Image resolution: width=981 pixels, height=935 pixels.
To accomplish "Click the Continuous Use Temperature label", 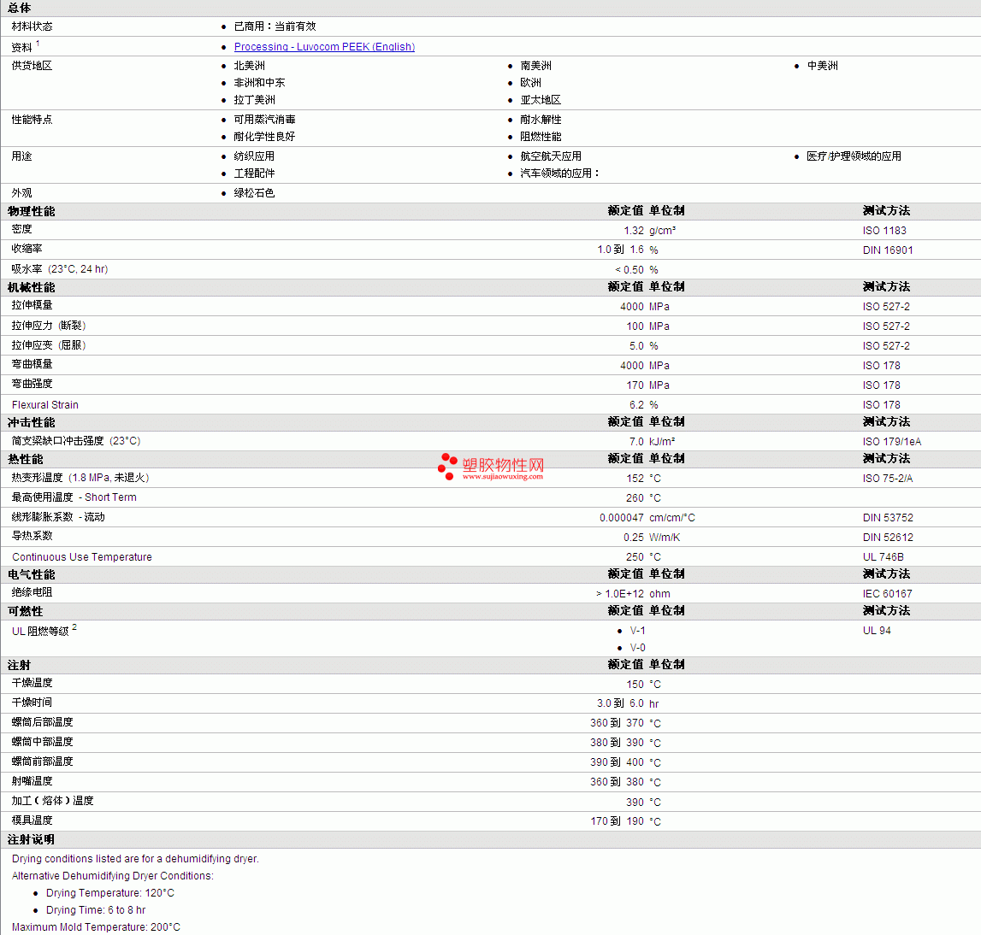I will [82, 557].
